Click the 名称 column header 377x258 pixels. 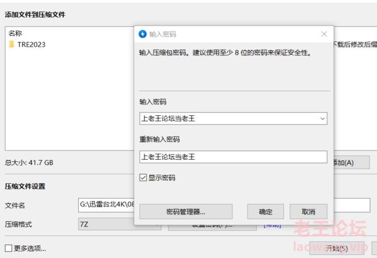point(15,33)
